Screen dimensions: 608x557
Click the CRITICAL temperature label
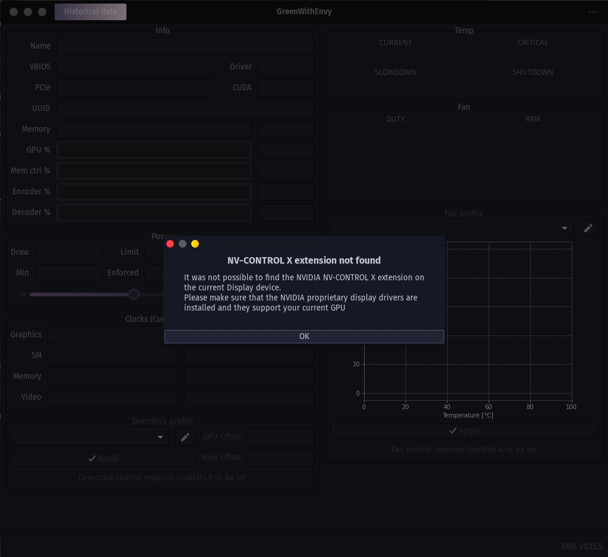[533, 43]
